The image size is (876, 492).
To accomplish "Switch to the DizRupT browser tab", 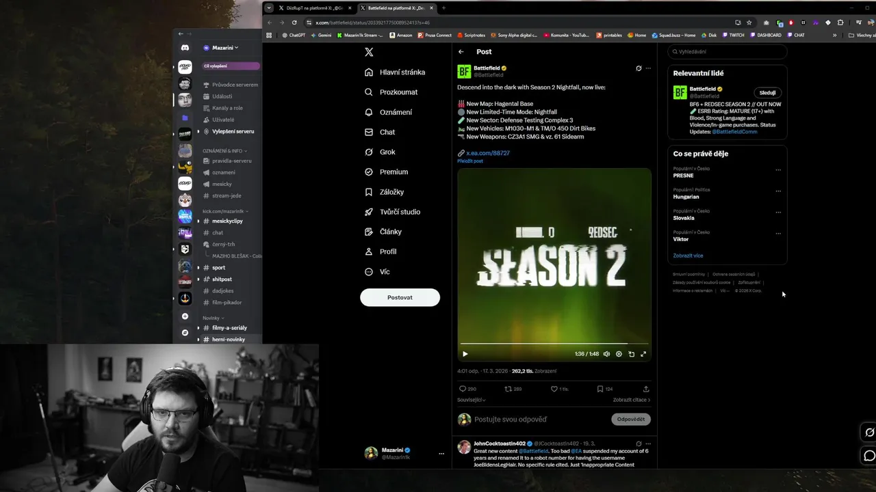I will coord(315,8).
